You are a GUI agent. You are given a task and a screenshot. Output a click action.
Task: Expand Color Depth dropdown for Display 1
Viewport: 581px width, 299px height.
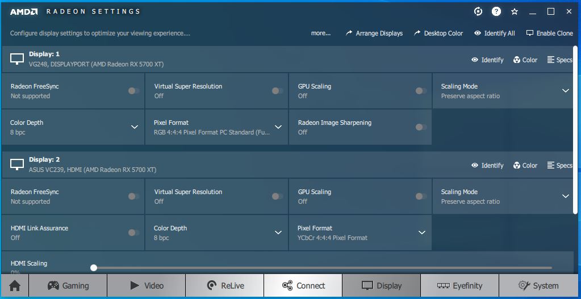tap(135, 127)
